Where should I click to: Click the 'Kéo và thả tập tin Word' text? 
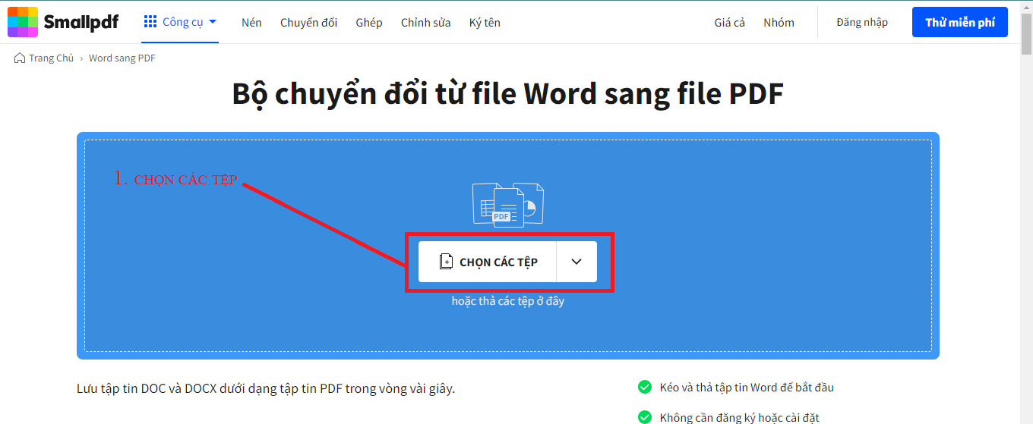point(747,388)
